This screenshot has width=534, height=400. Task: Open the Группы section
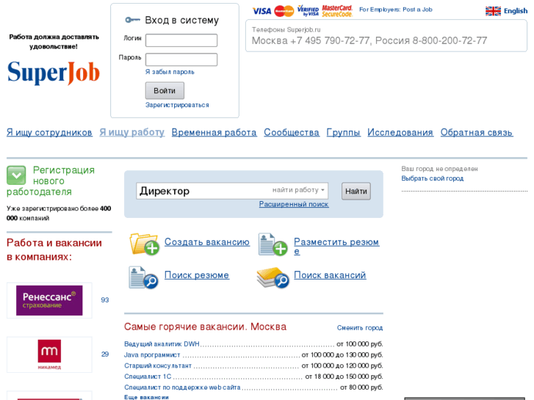click(x=343, y=132)
